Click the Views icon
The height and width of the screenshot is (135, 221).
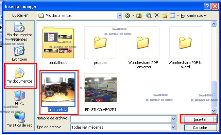tap(172, 16)
